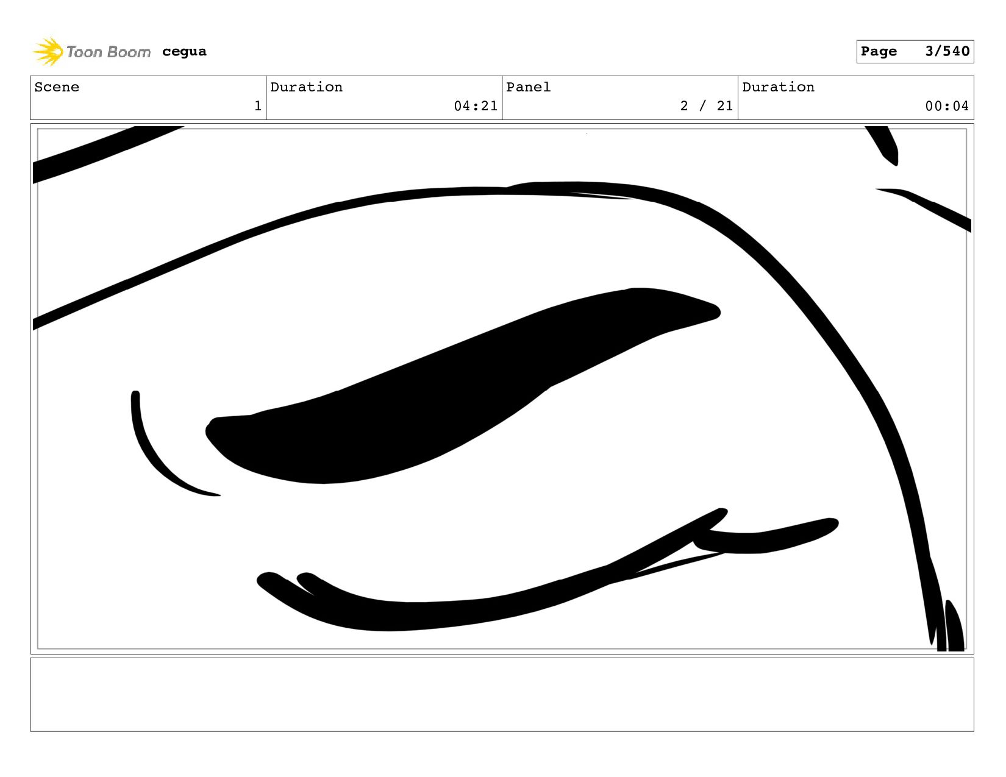Click the empty notes box below the panel
The width and height of the screenshot is (1006, 777).
[502, 694]
